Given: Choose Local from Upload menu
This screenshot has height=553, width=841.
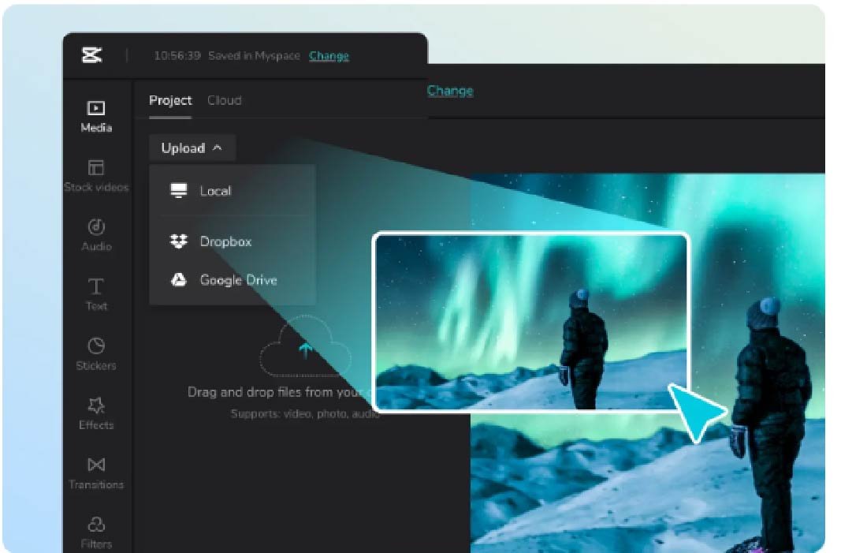Looking at the screenshot, I should tap(214, 191).
